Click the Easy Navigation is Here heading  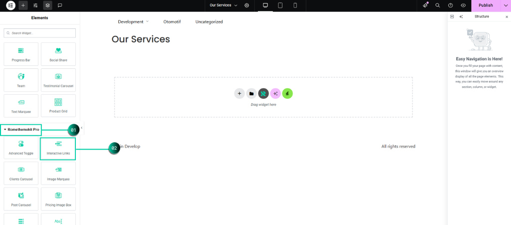click(479, 59)
